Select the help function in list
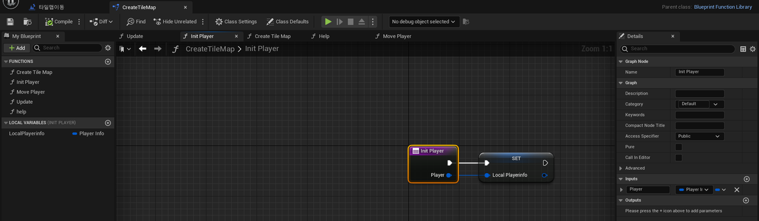 [21, 112]
